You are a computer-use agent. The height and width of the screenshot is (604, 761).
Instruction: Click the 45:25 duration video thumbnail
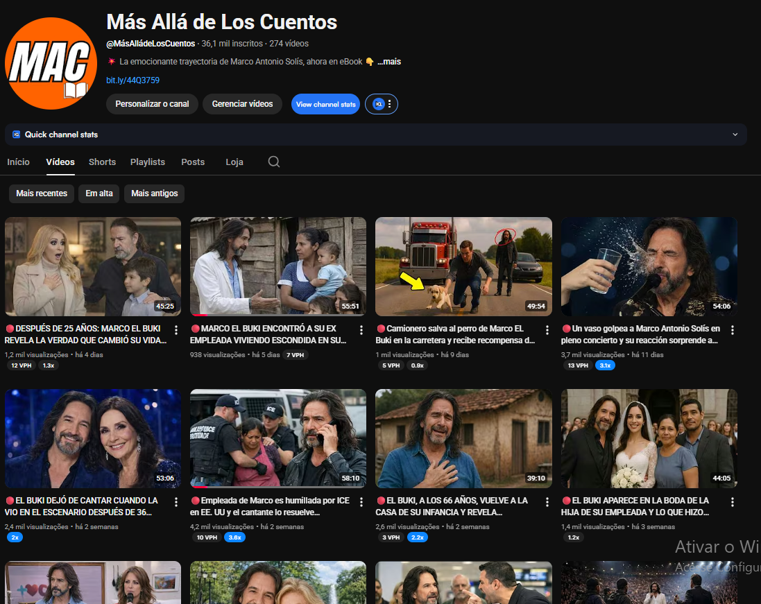tap(93, 266)
